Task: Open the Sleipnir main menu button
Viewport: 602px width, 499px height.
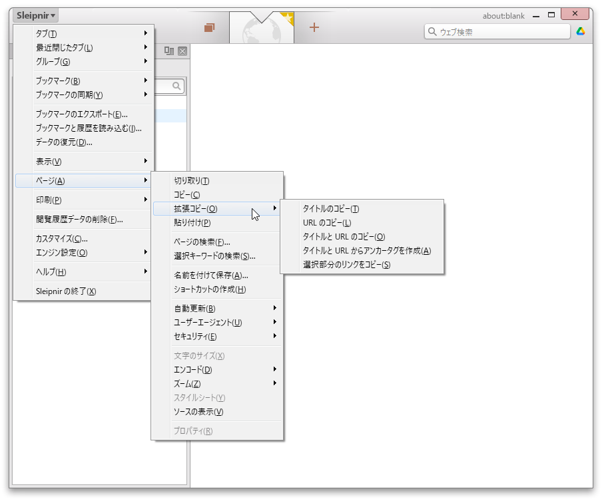Action: [x=36, y=16]
